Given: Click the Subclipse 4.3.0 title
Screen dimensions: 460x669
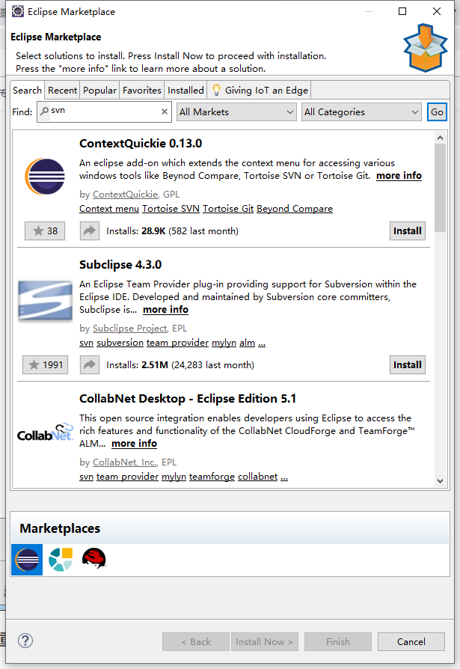Looking at the screenshot, I should (120, 264).
